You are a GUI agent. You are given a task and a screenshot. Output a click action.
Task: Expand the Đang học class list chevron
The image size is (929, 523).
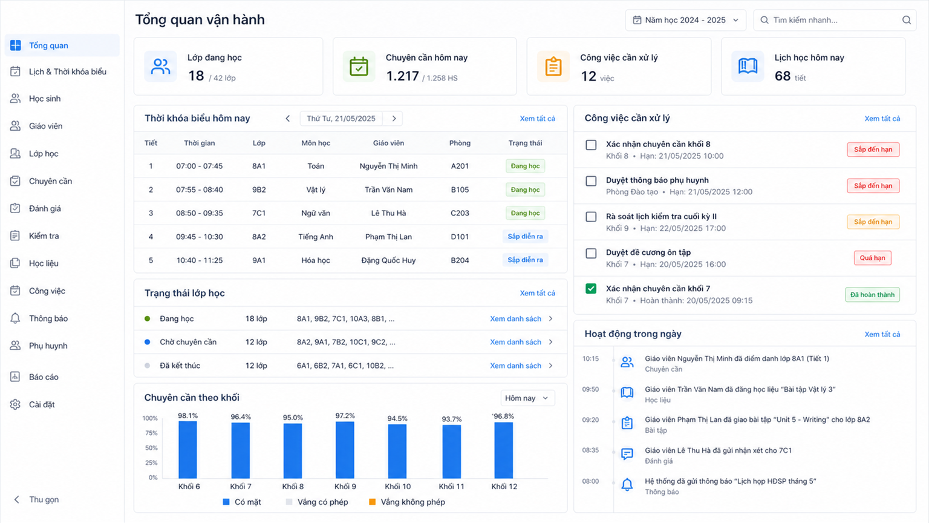pos(550,318)
